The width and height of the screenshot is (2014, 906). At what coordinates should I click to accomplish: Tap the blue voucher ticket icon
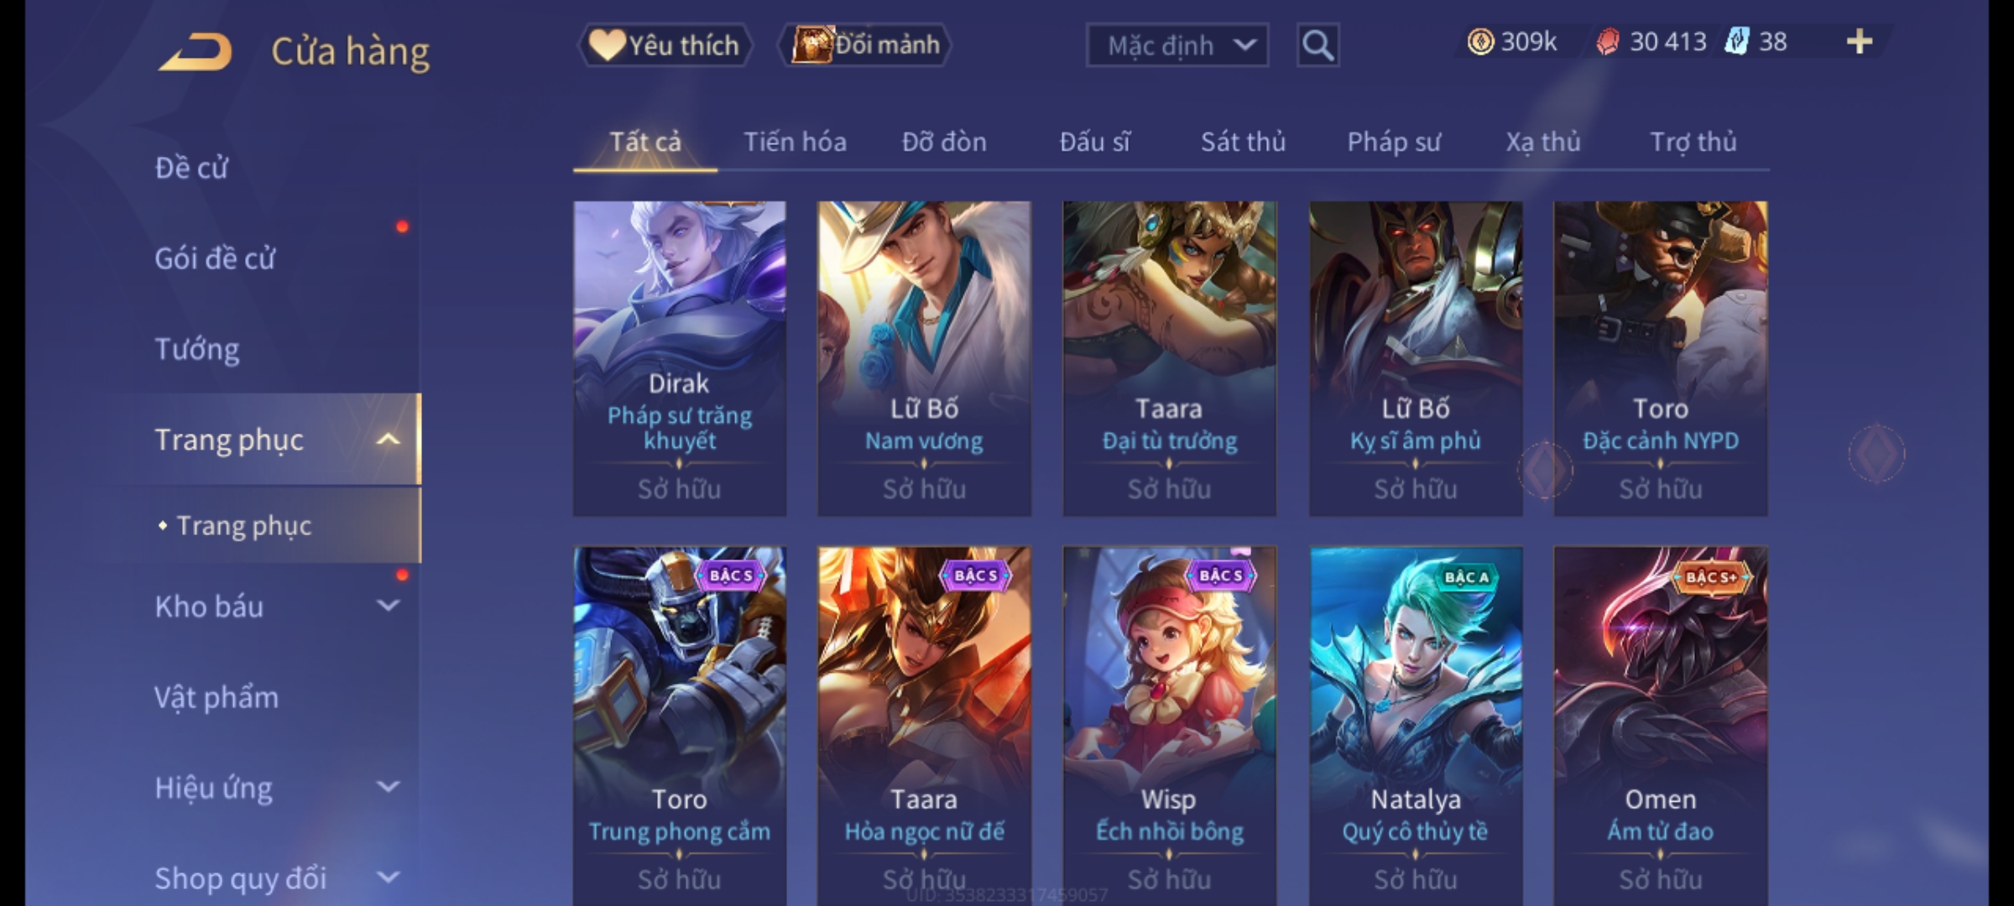1736,42
